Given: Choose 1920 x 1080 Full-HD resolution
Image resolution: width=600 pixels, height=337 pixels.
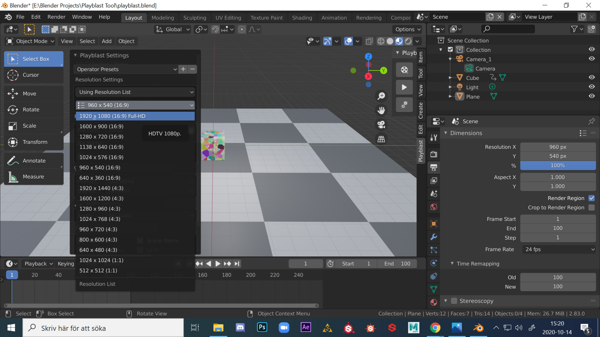Looking at the screenshot, I should 135,116.
